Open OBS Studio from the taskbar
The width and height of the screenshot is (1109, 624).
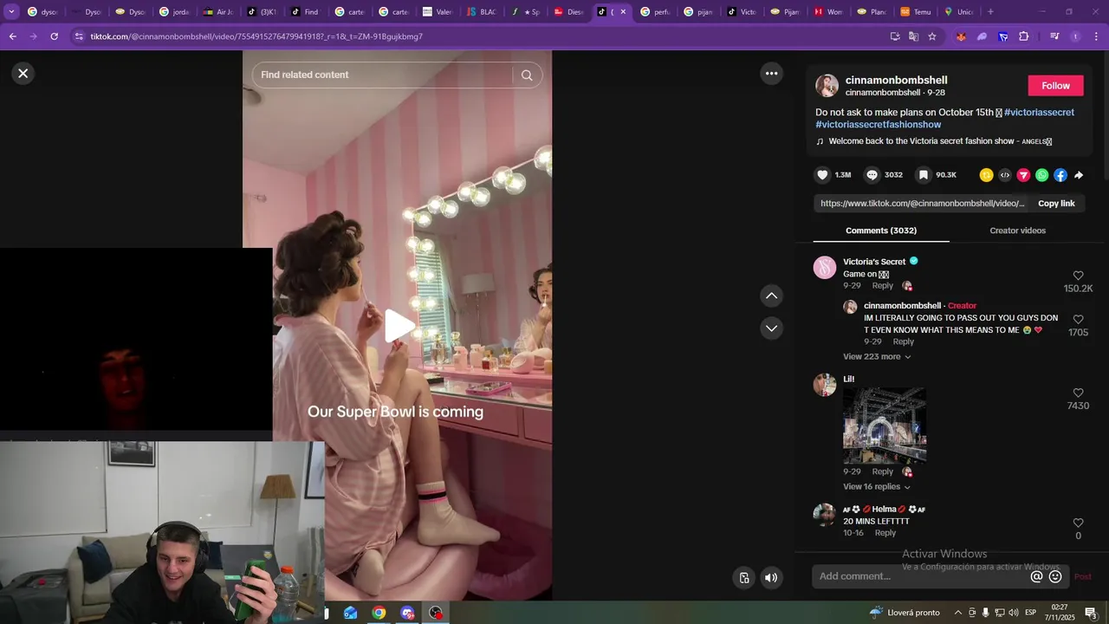(436, 613)
